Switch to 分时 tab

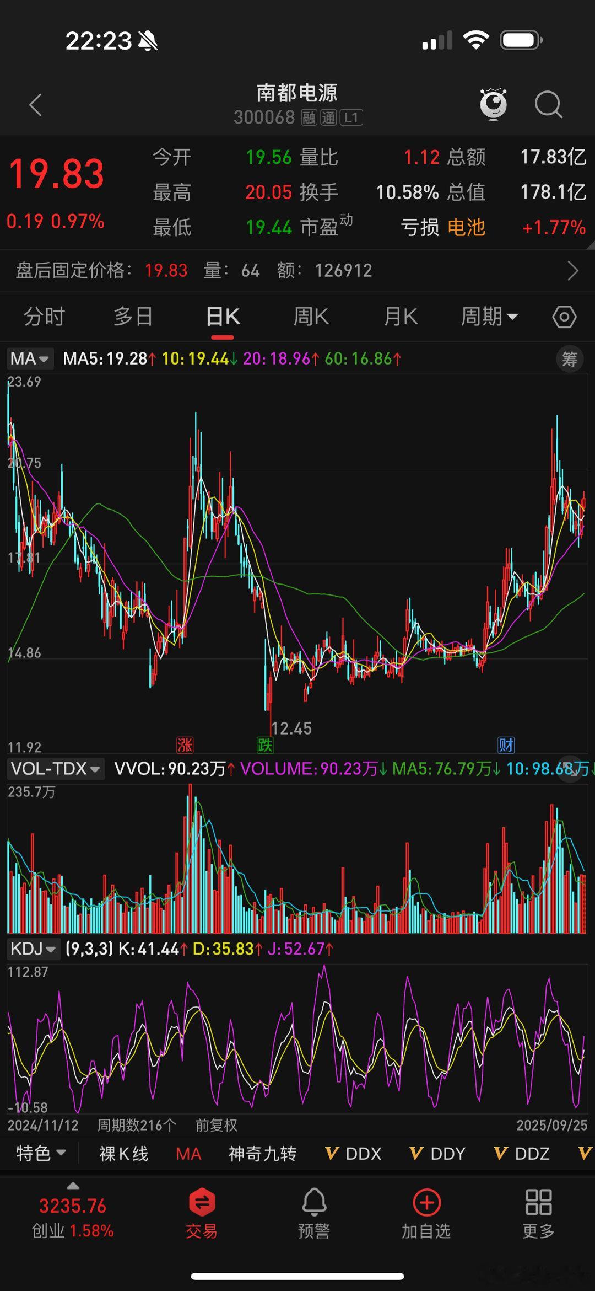coord(44,317)
